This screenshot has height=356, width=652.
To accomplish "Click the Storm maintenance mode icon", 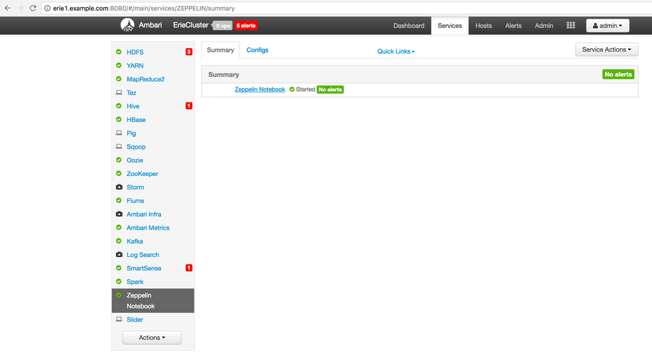I will tap(119, 187).
